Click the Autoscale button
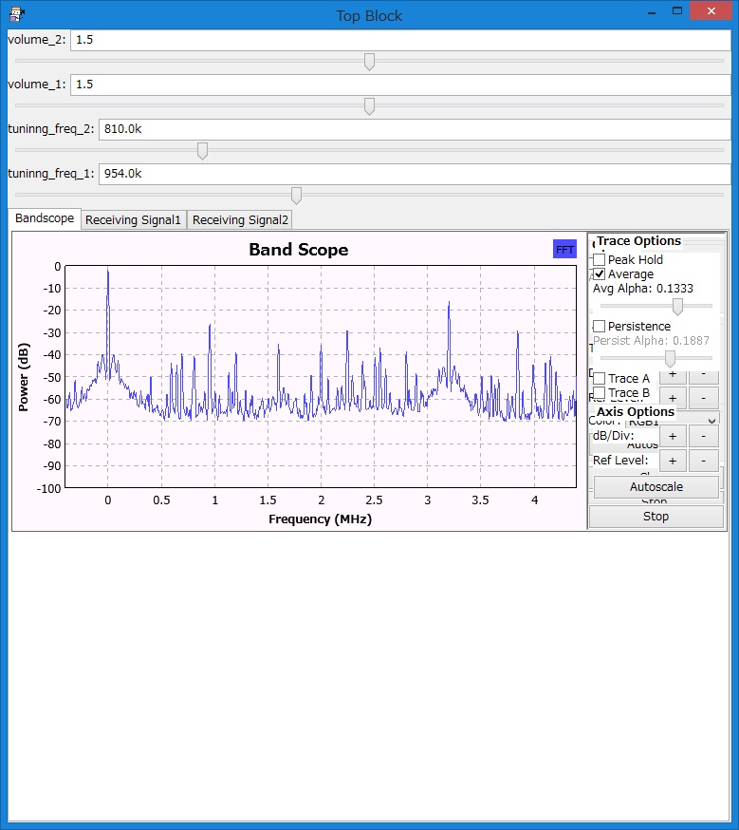The width and height of the screenshot is (739, 830). (656, 486)
